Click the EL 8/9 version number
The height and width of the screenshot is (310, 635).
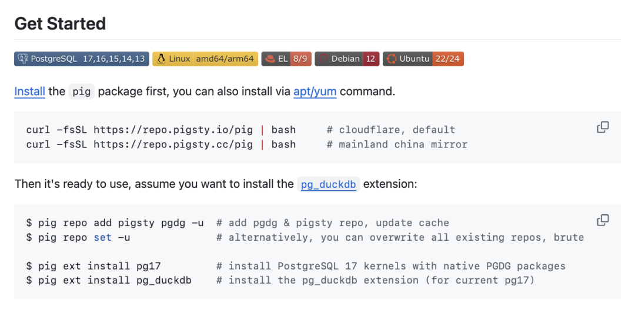point(300,59)
